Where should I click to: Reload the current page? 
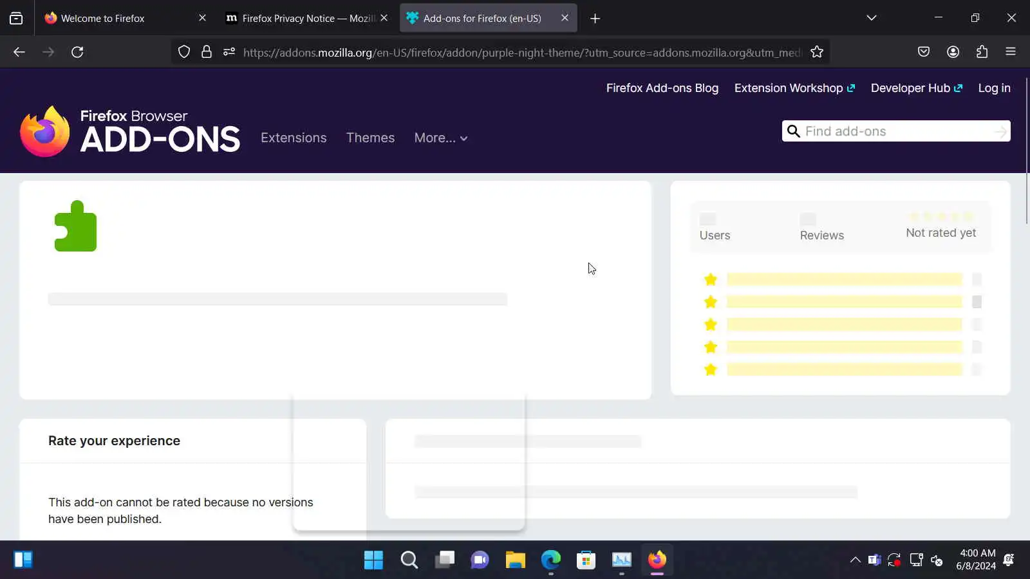[77, 52]
